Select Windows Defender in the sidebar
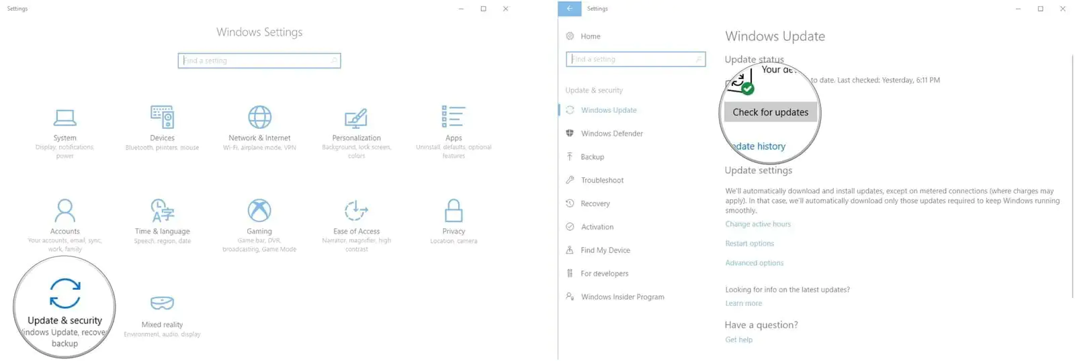This screenshot has height=361, width=1075. 612,134
